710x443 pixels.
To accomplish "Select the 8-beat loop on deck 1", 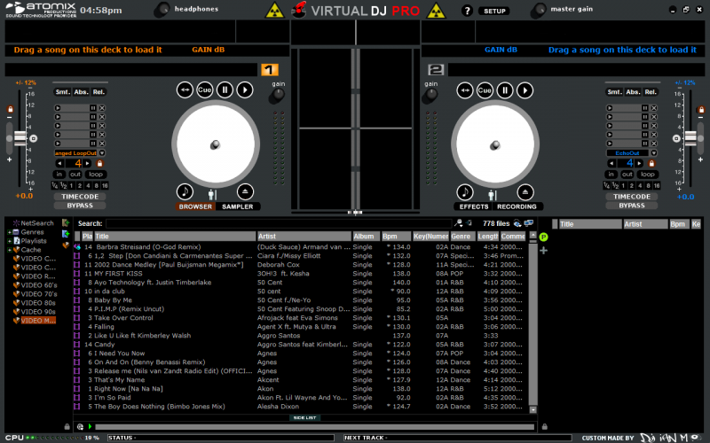I will point(97,185).
